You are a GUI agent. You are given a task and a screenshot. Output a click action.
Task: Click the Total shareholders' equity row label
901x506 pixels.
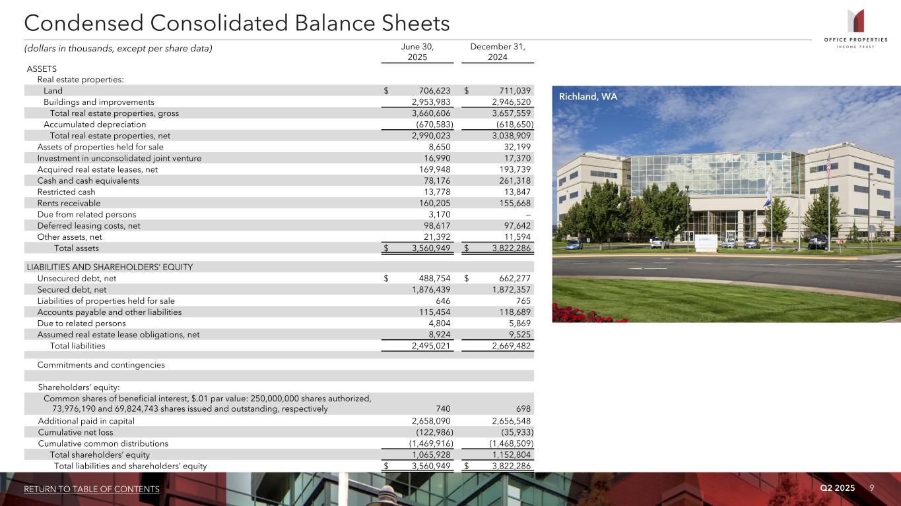(x=100, y=455)
